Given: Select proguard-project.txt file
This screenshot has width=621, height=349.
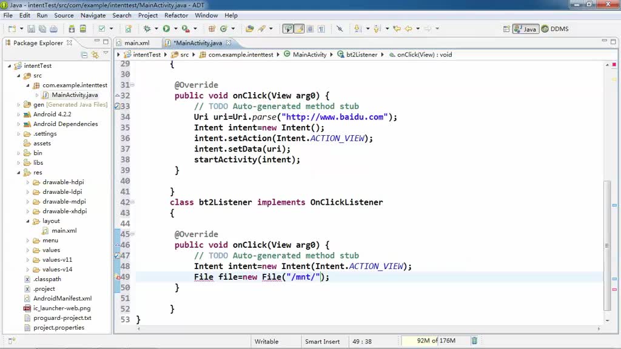Looking at the screenshot, I should click(62, 317).
